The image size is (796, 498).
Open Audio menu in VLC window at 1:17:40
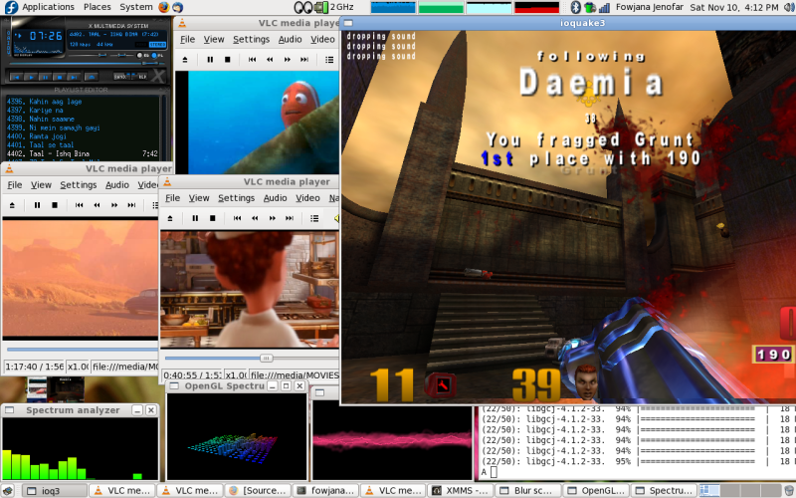point(116,185)
